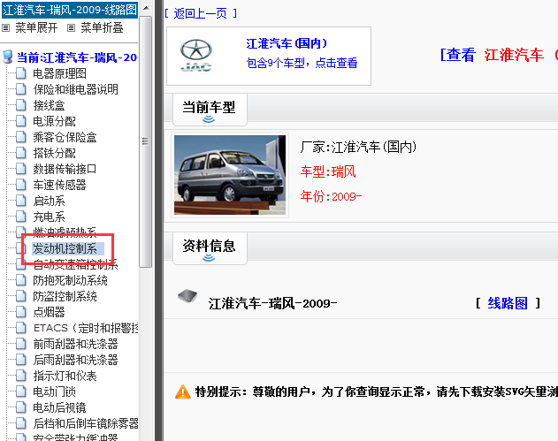Click the 菜单折叠 collapse-all icon
558x441 pixels.
tap(71, 27)
